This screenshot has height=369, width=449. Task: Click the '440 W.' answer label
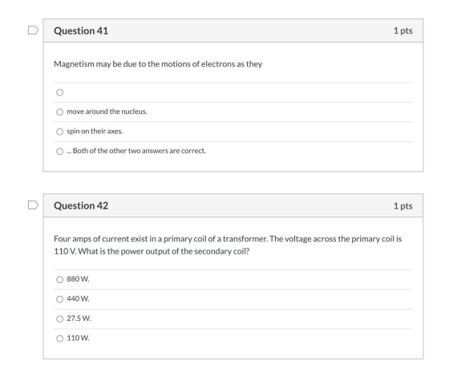tap(78, 298)
